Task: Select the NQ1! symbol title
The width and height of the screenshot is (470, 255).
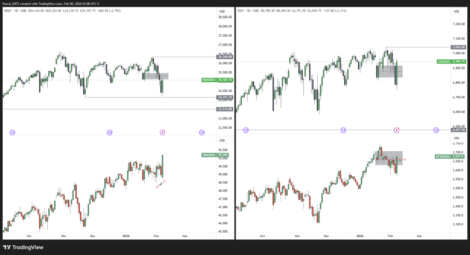Action: 9,11
